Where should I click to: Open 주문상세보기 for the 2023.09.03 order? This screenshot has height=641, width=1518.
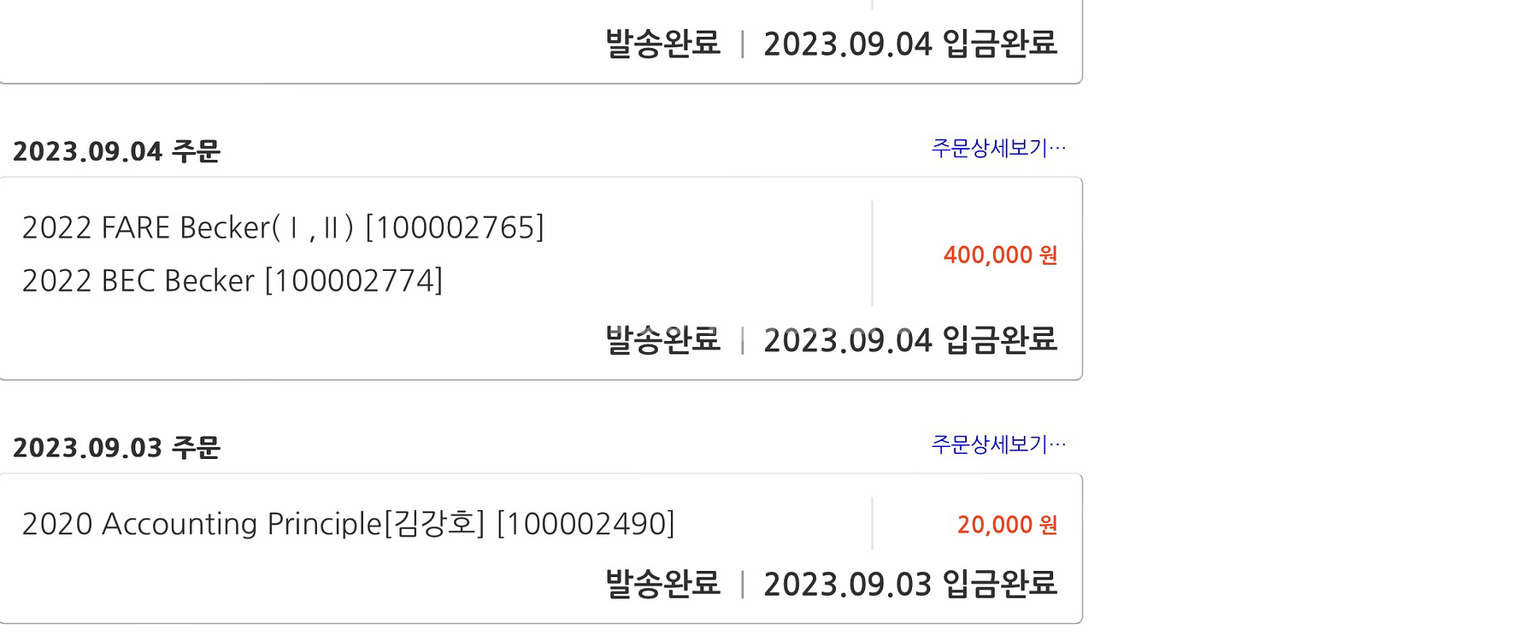click(998, 444)
